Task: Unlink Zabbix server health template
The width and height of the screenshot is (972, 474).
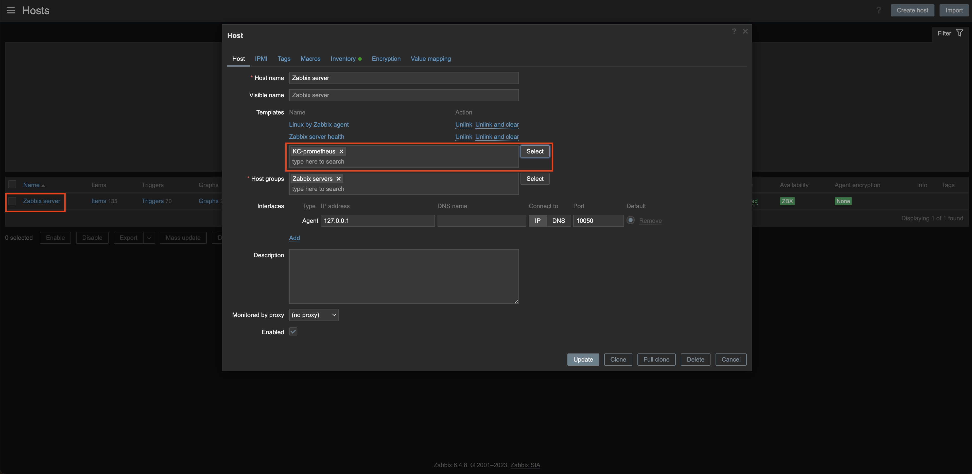Action: [463, 137]
